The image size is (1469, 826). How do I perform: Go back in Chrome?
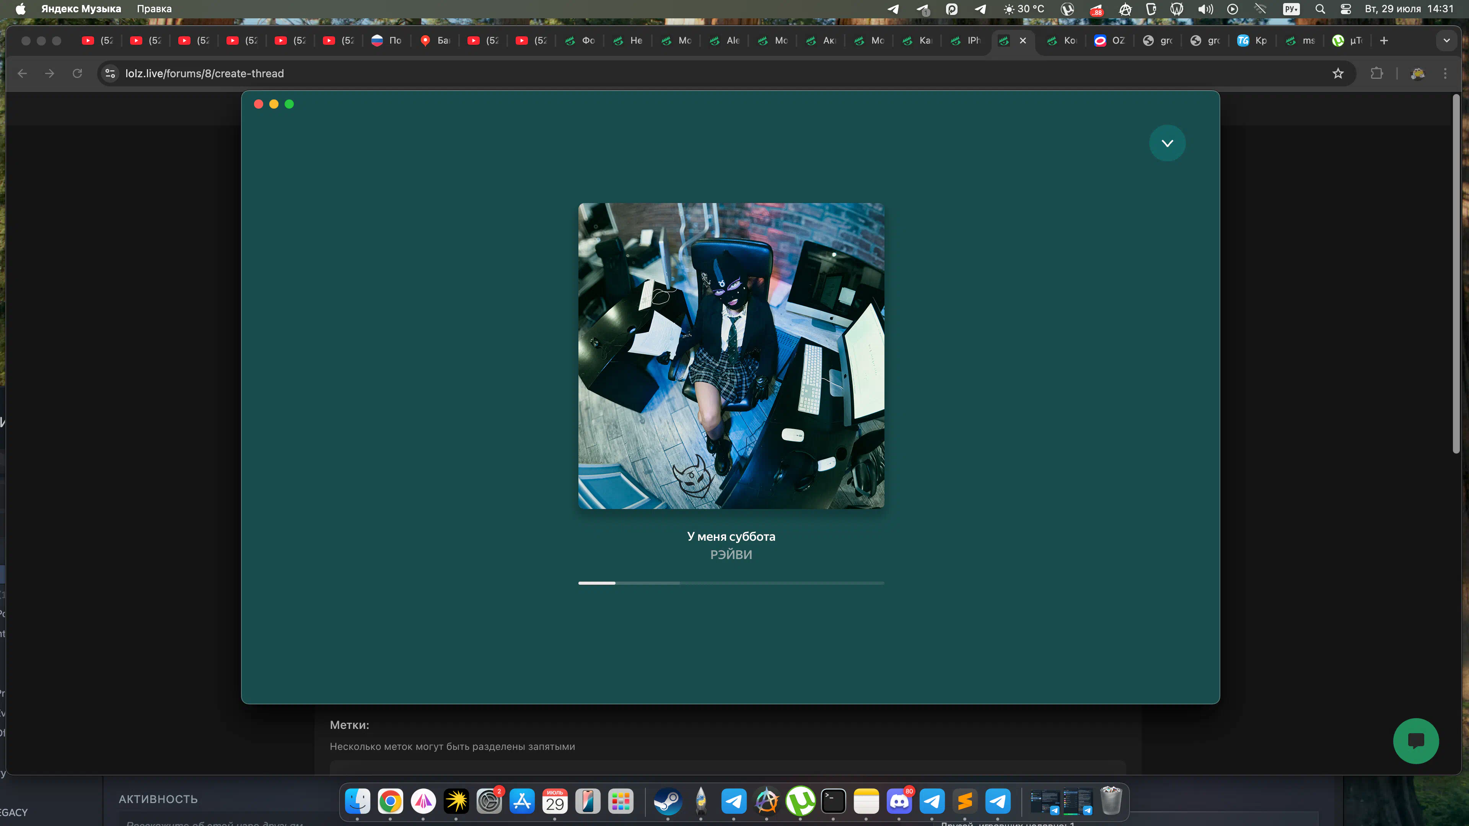[22, 73]
